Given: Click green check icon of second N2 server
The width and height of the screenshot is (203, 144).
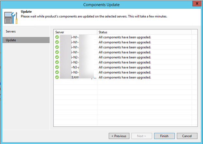Looking at the screenshot, I should 57,62.
